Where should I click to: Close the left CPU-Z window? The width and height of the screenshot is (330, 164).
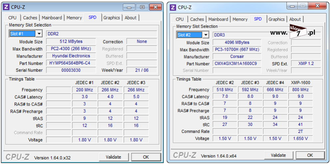[x=155, y=7]
